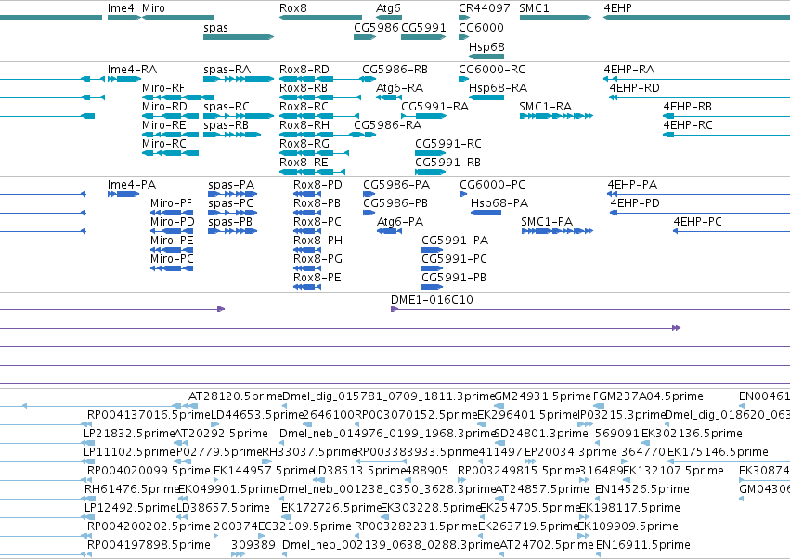Screen dimensions: 790x559
Task: Click the Rox8-RG transcript label
Action: [304, 144]
